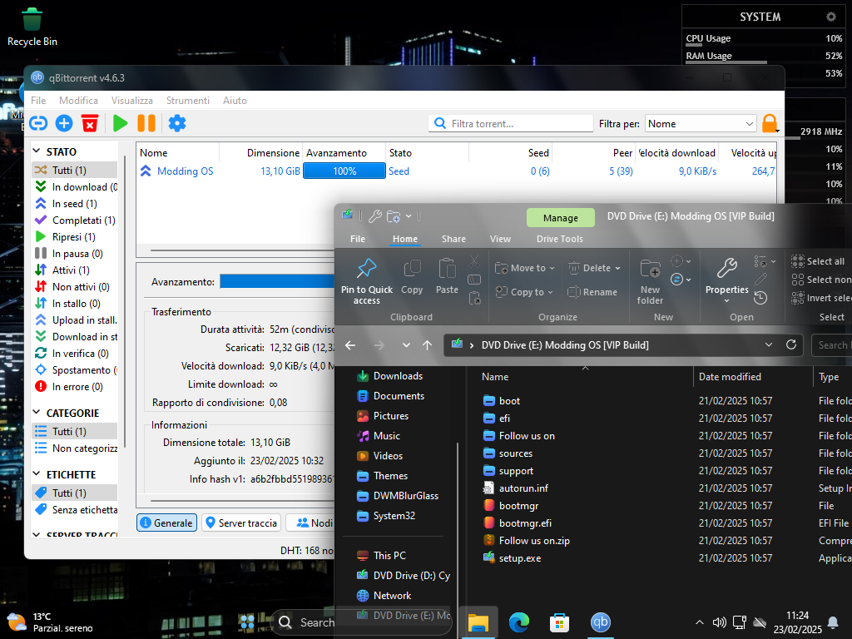The image size is (852, 639).
Task: Click the Rename button in Organize group
Action: (x=592, y=292)
